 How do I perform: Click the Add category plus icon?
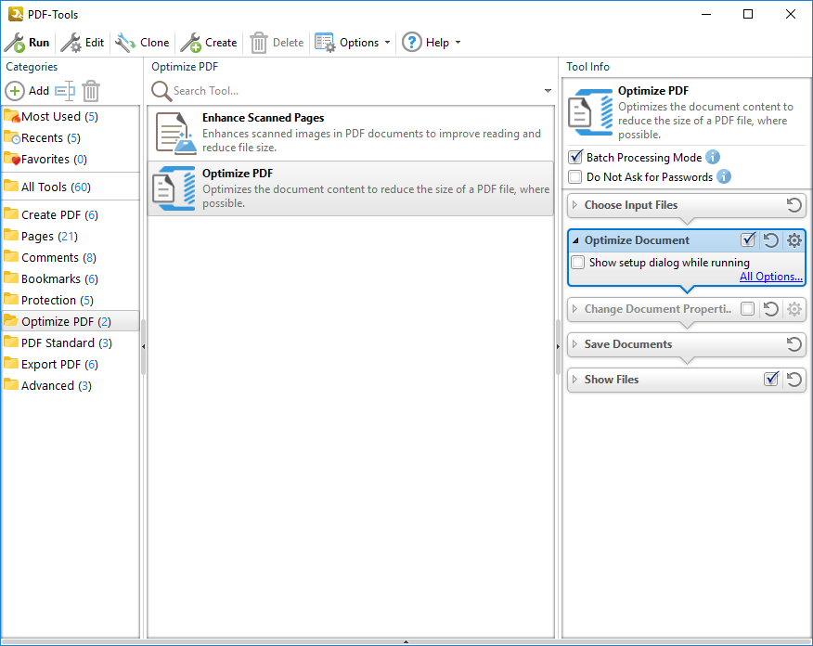(16, 91)
